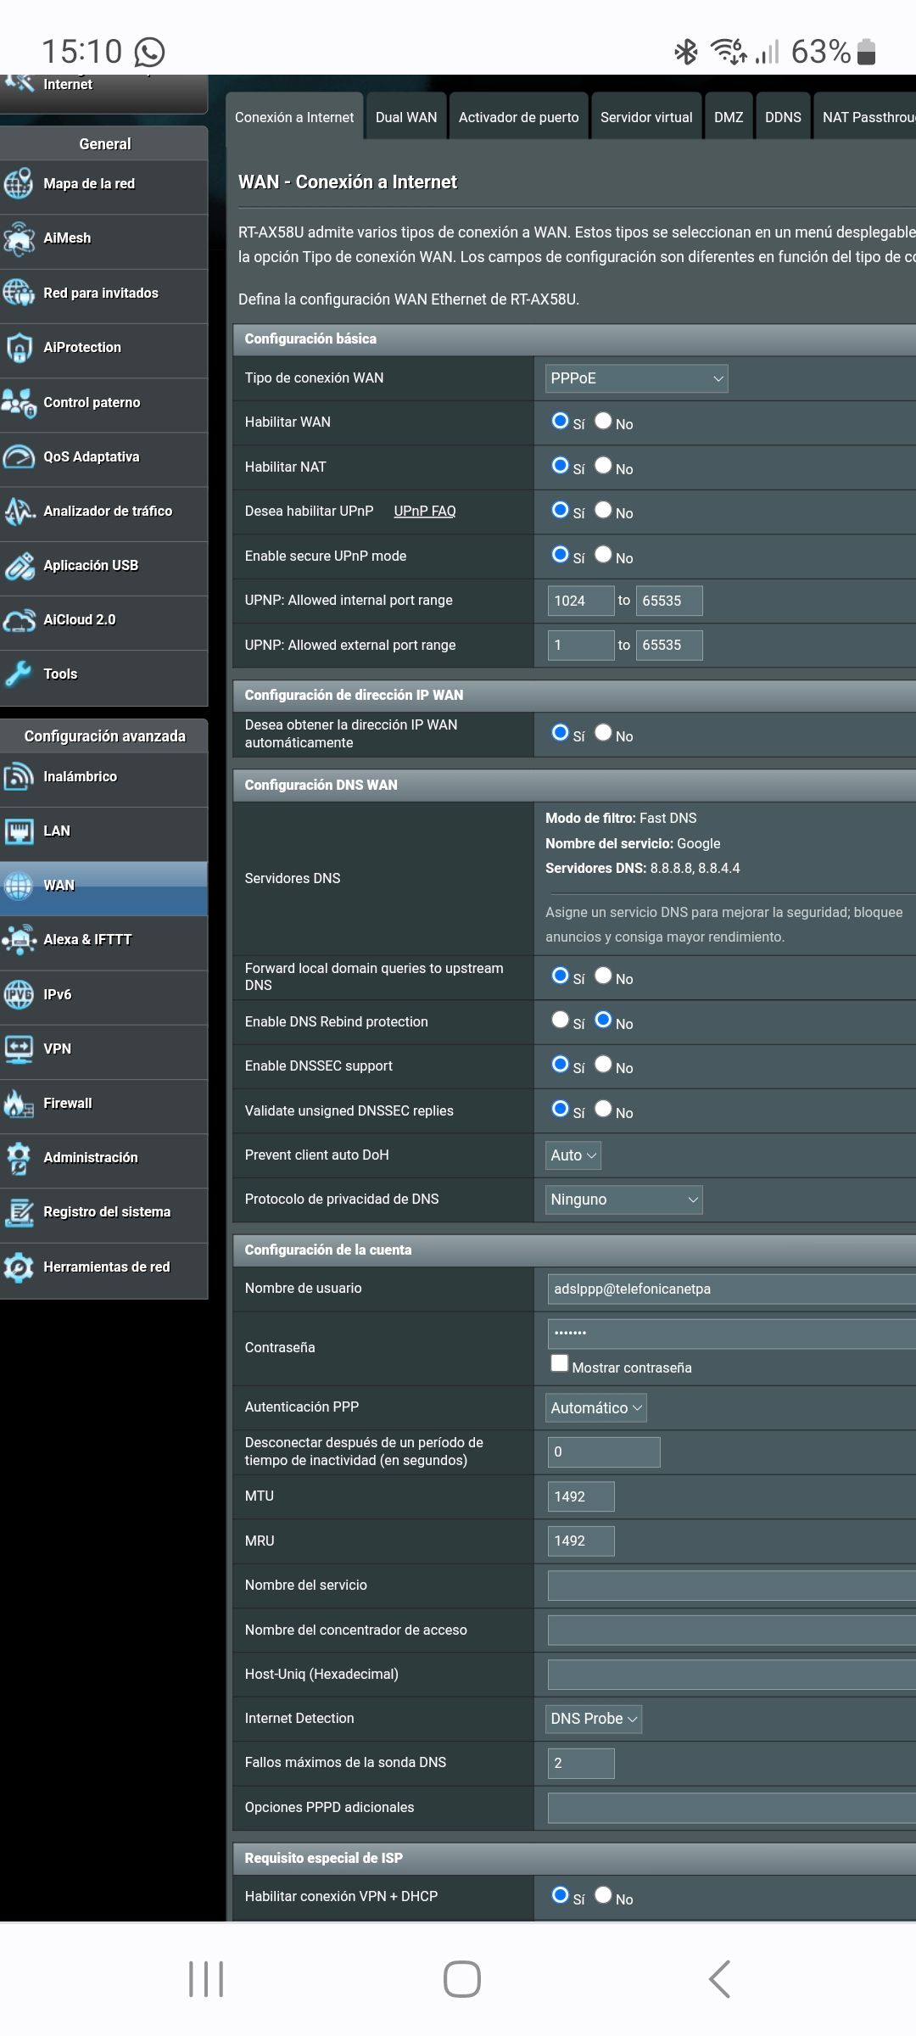This screenshot has height=2036, width=916.
Task: Open Protocolo de privacidad de DNS dropdown
Action: pyautogui.click(x=623, y=1200)
